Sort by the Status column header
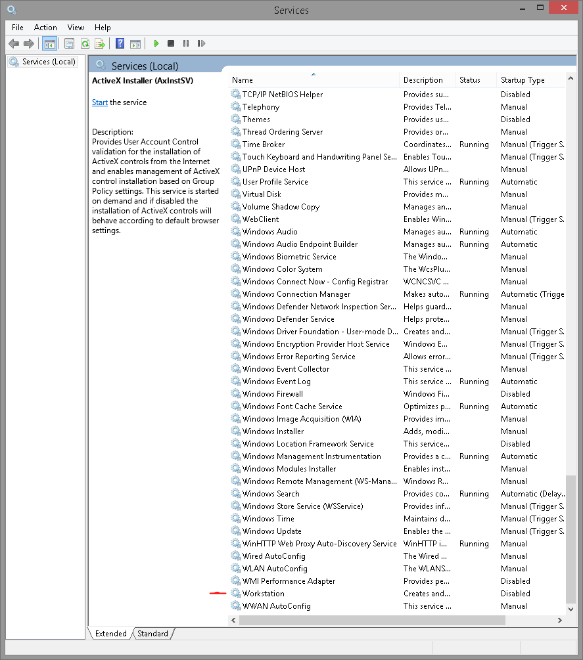The width and height of the screenshot is (583, 660). tap(476, 80)
